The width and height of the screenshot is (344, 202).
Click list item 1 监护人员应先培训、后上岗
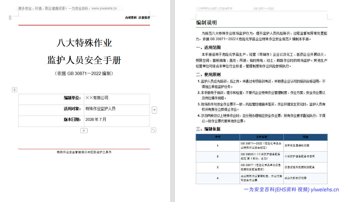262,84
